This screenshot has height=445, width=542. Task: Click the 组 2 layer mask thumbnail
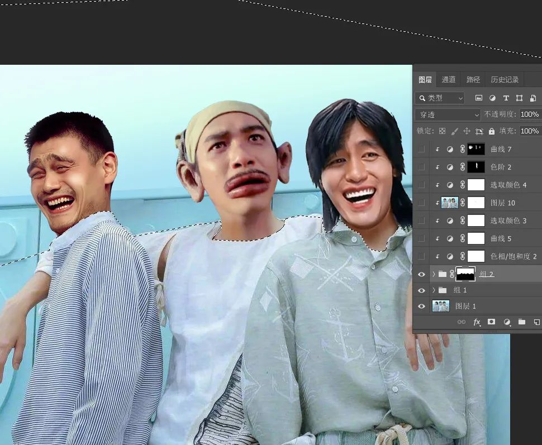[x=465, y=274]
